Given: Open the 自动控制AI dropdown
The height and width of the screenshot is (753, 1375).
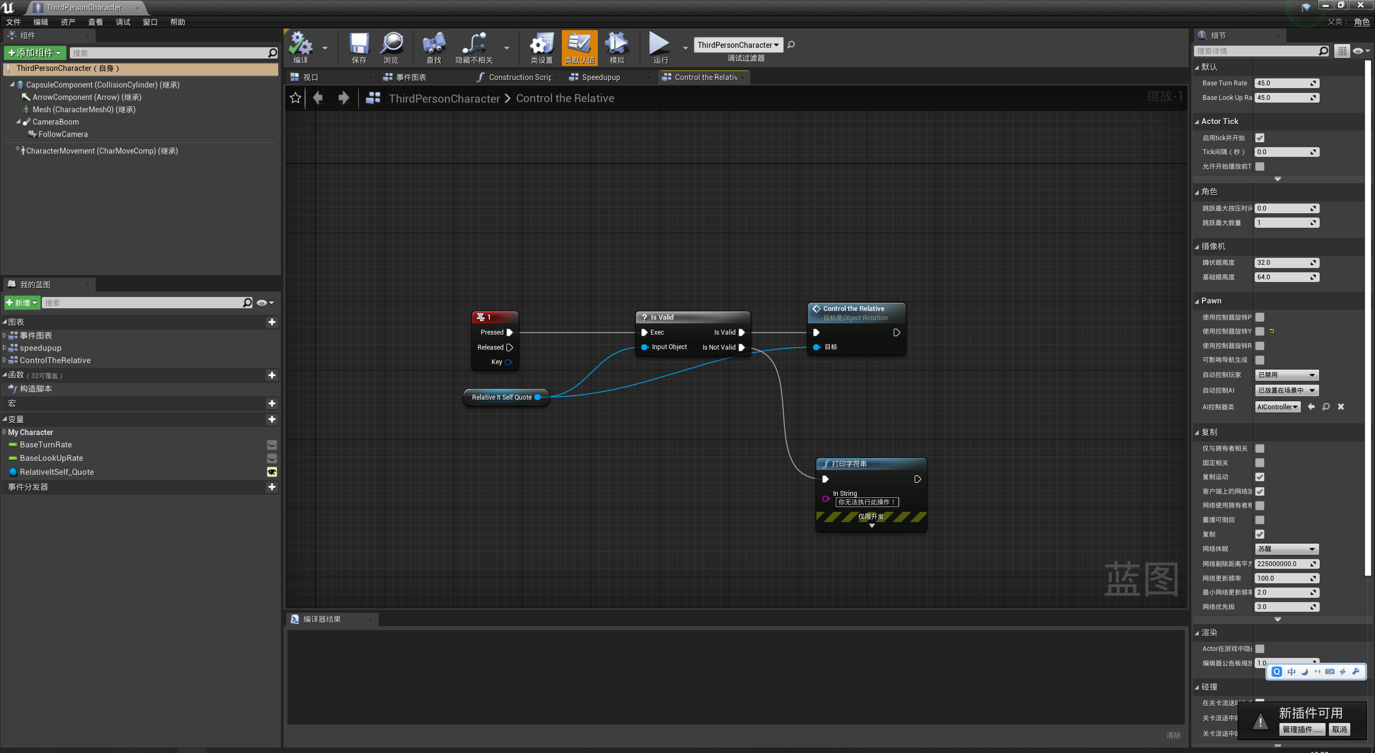Looking at the screenshot, I should 1286,390.
